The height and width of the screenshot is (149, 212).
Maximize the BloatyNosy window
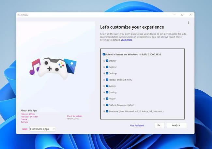[182, 15]
